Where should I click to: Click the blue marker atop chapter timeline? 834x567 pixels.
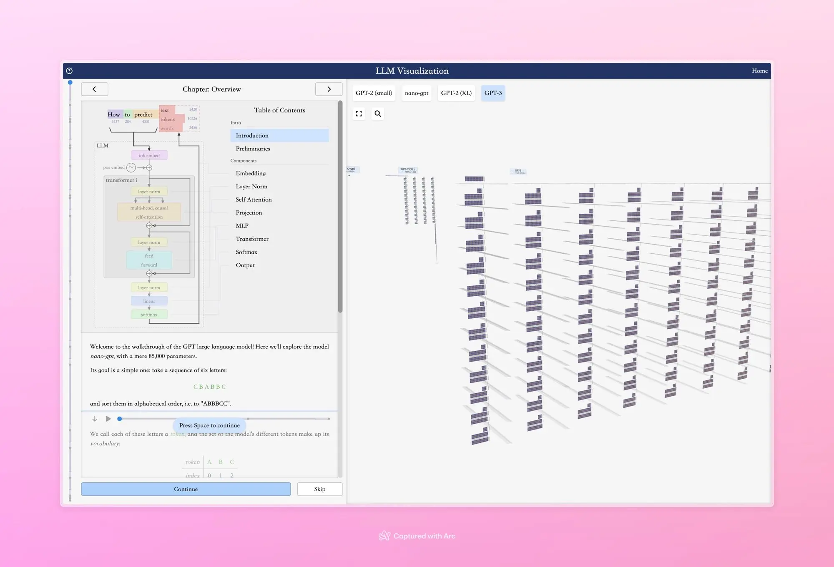pos(70,82)
